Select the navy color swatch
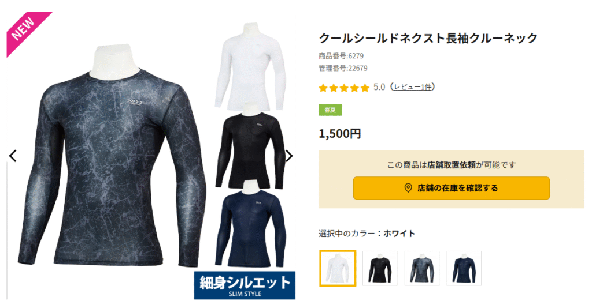 click(464, 268)
